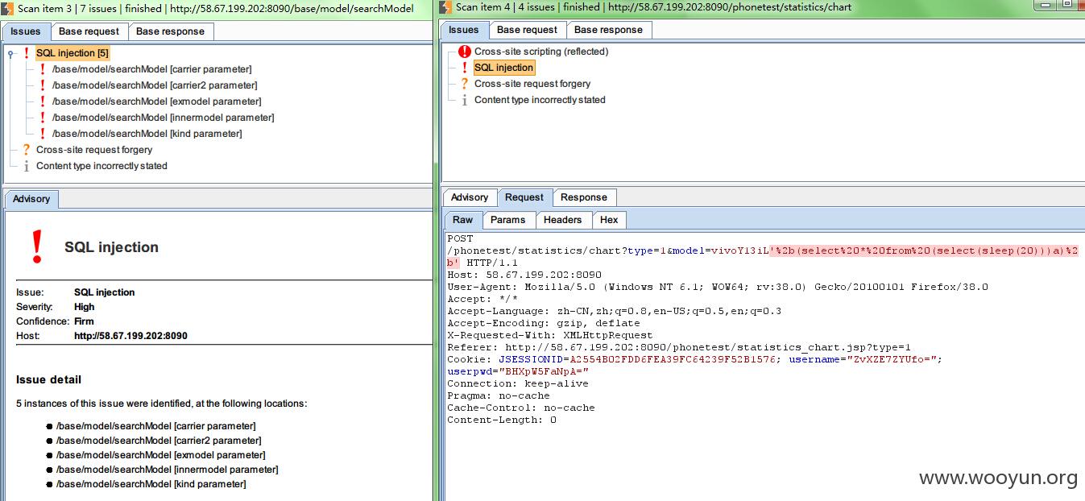Switch to Response tab in Scan item 4
Image resolution: width=1085 pixels, height=501 pixels.
pos(584,197)
